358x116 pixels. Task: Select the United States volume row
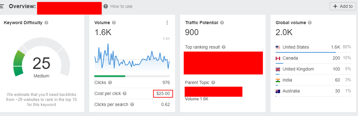click(313, 47)
